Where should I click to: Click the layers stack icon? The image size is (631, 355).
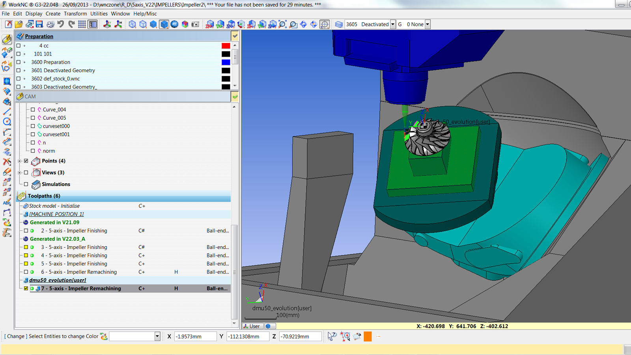[339, 24]
